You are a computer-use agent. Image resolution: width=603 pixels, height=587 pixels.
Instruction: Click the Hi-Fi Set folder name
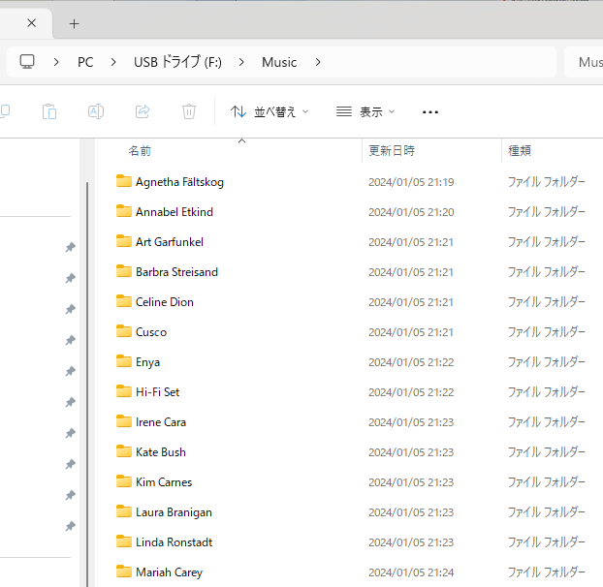(158, 392)
